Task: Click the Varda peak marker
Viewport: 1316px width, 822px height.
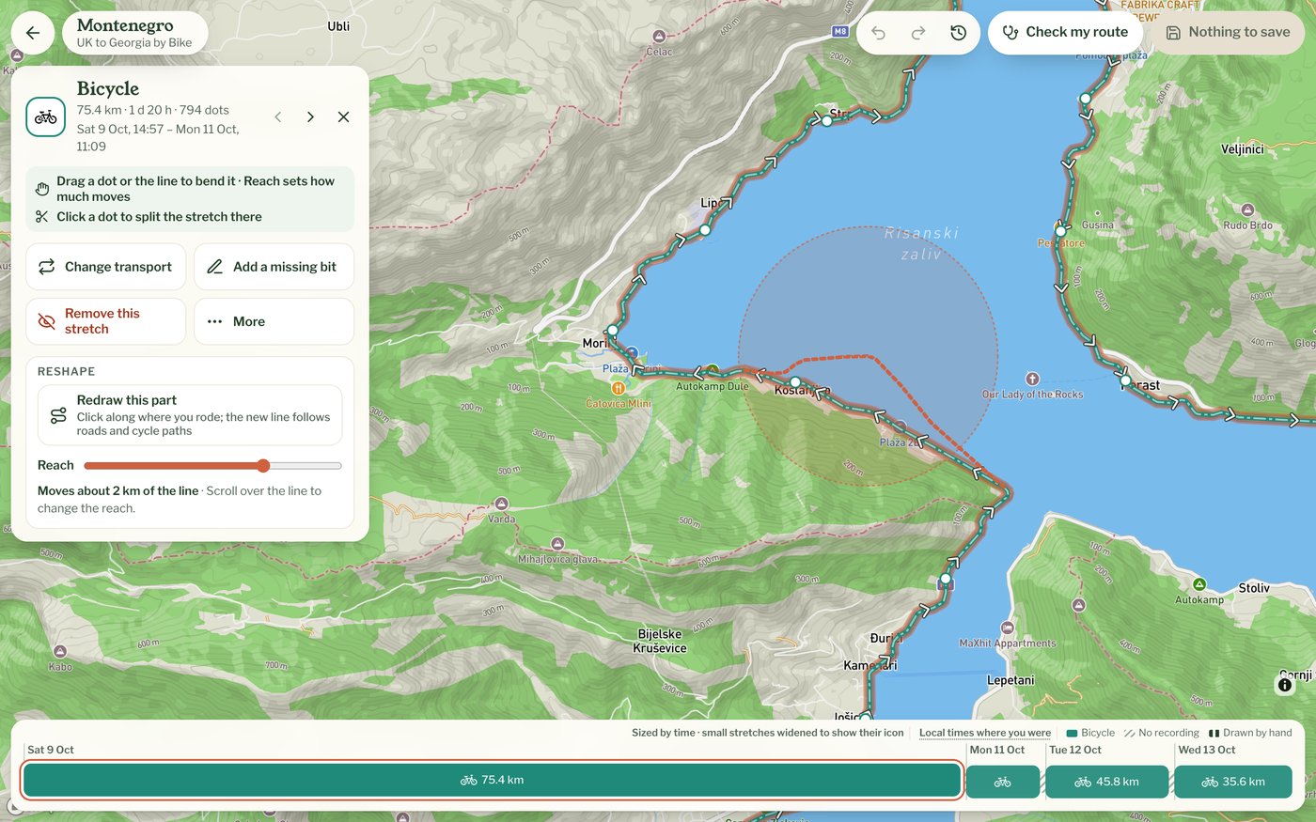Action: pyautogui.click(x=501, y=504)
